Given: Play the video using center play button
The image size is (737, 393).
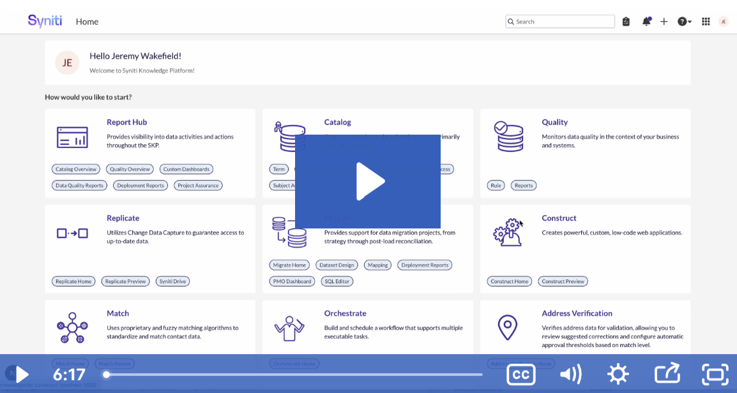Looking at the screenshot, I should (x=368, y=181).
